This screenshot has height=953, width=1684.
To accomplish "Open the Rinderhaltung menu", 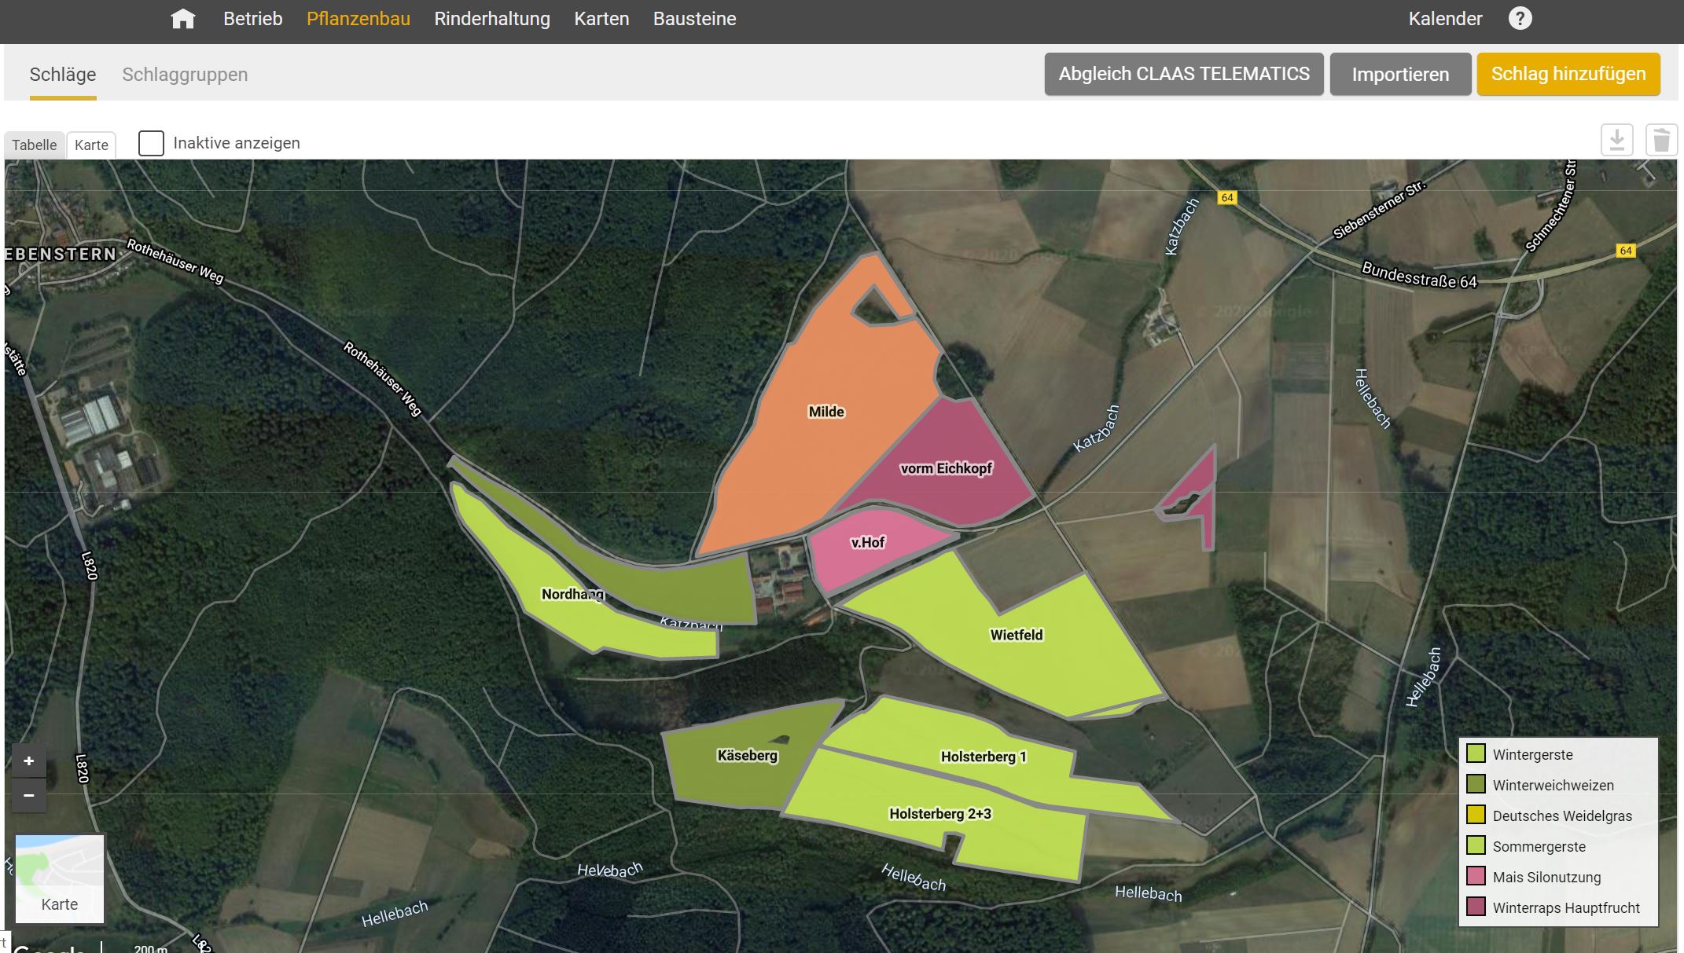I will click(492, 19).
